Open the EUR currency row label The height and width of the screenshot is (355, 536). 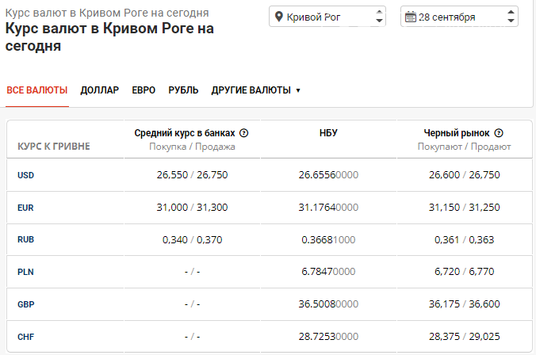(x=25, y=208)
